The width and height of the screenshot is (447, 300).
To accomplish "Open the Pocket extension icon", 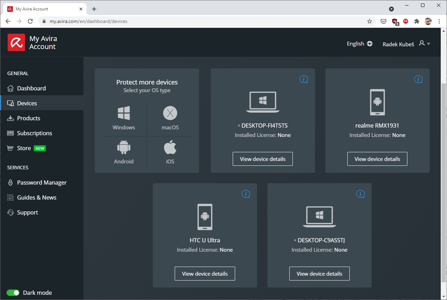I will coord(383,21).
